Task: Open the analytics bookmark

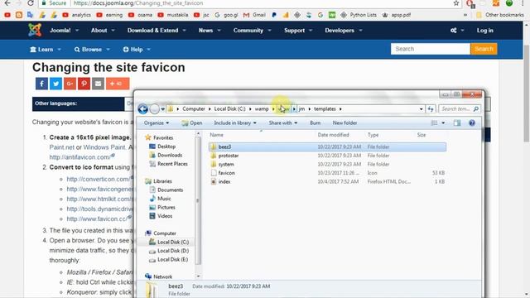Action: (77, 15)
